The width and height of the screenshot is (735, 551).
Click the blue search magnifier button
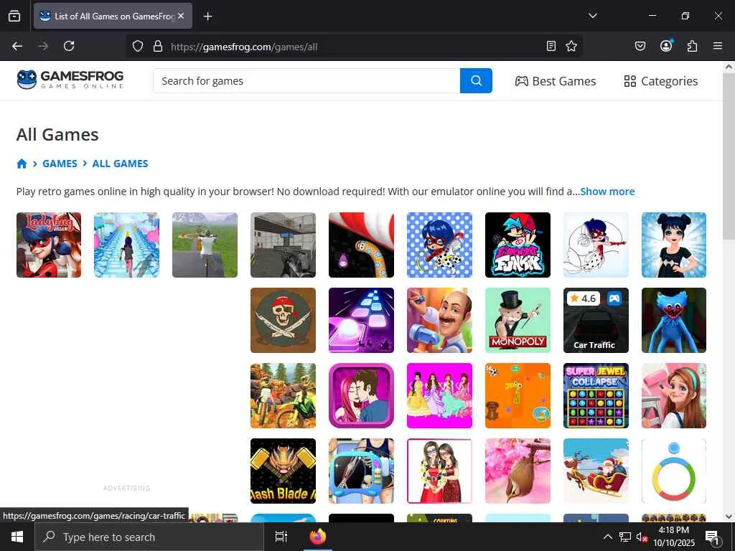pos(476,80)
